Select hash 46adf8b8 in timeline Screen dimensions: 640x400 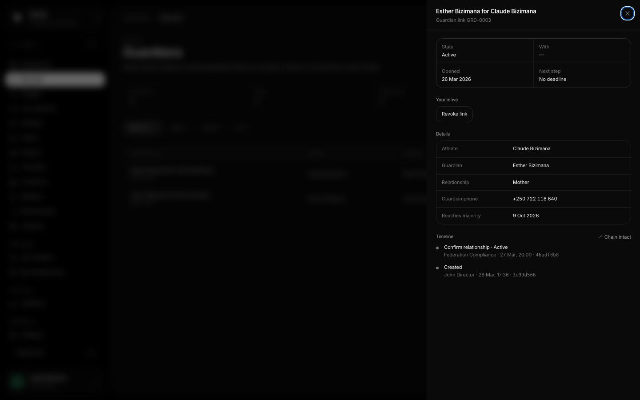coord(547,255)
